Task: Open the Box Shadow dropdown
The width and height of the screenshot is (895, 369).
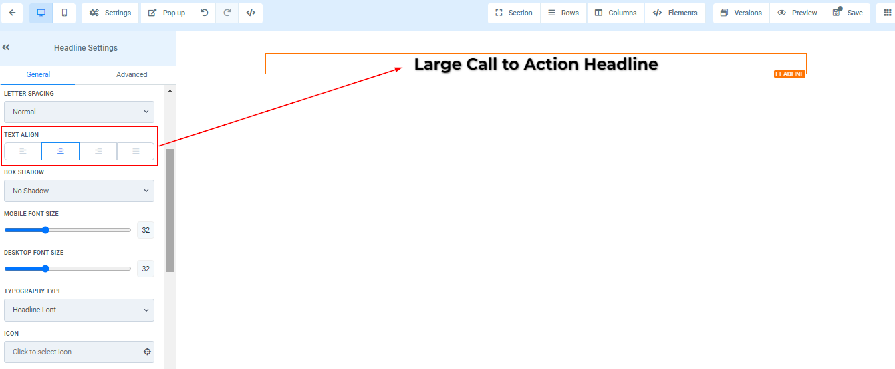Action: [x=79, y=191]
